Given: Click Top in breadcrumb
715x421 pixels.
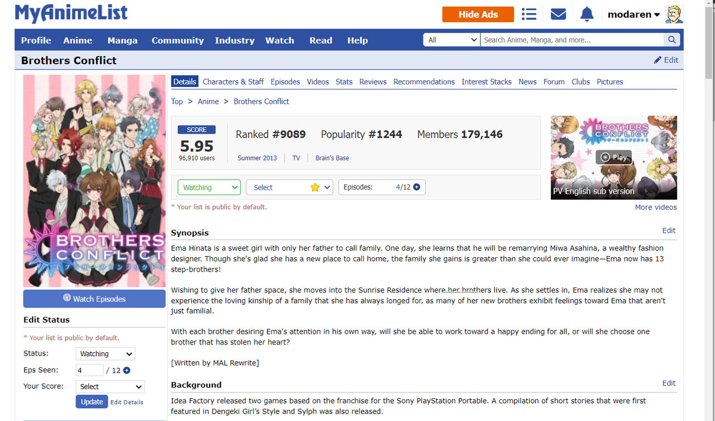Looking at the screenshot, I should coord(177,101).
